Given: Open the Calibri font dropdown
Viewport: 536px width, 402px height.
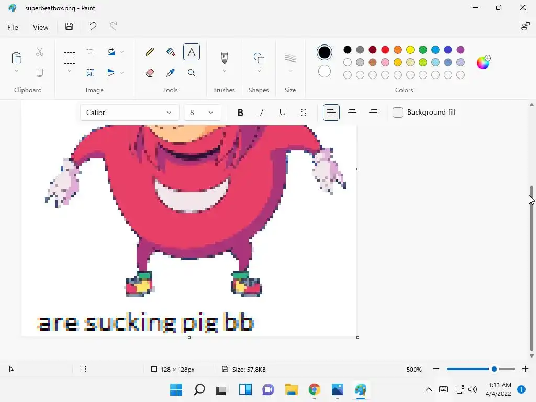Looking at the screenshot, I should click(130, 113).
